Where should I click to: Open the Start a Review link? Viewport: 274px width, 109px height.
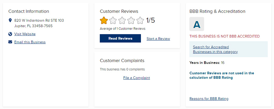tap(158, 38)
